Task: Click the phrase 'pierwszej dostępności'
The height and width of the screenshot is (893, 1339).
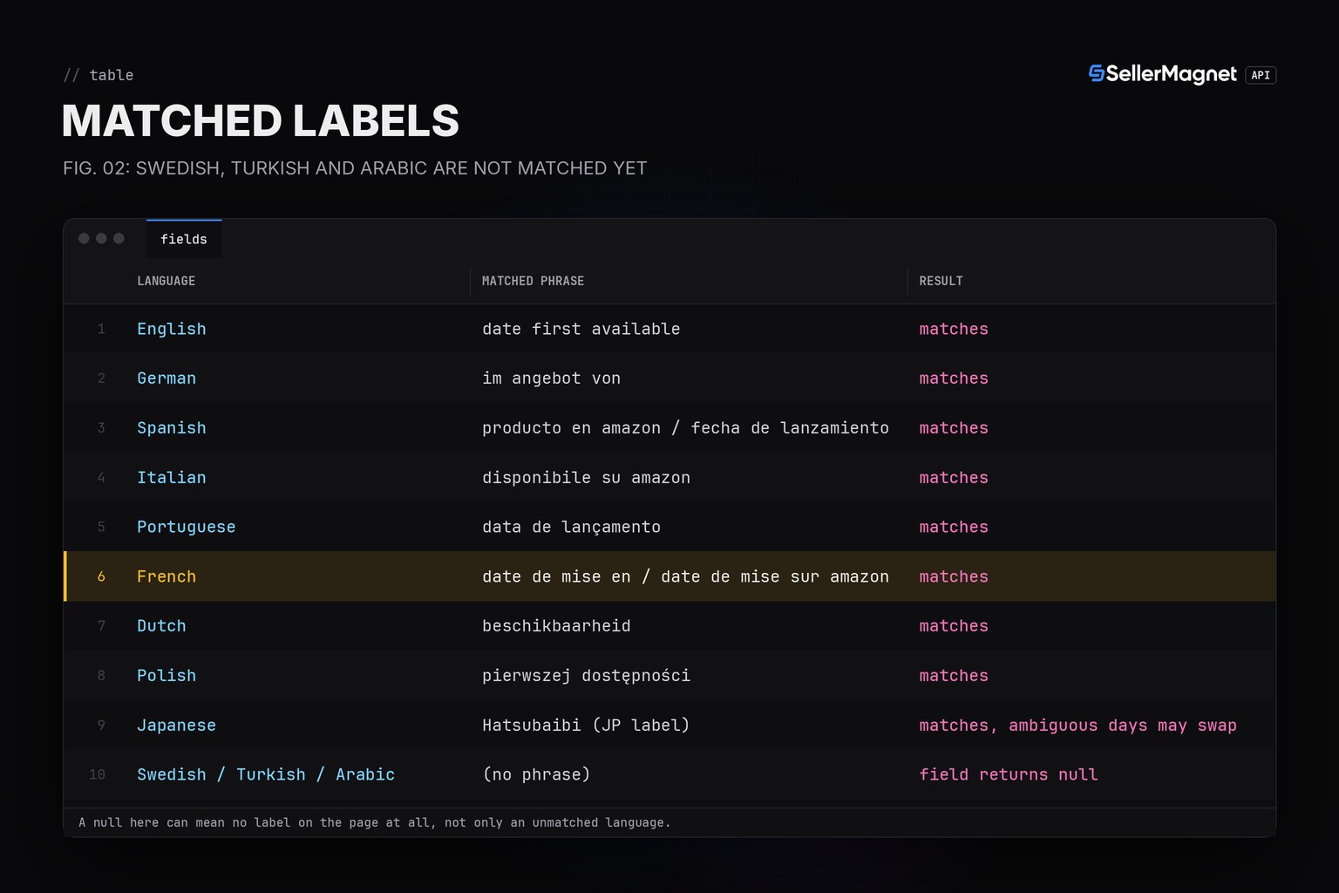Action: [x=587, y=676]
